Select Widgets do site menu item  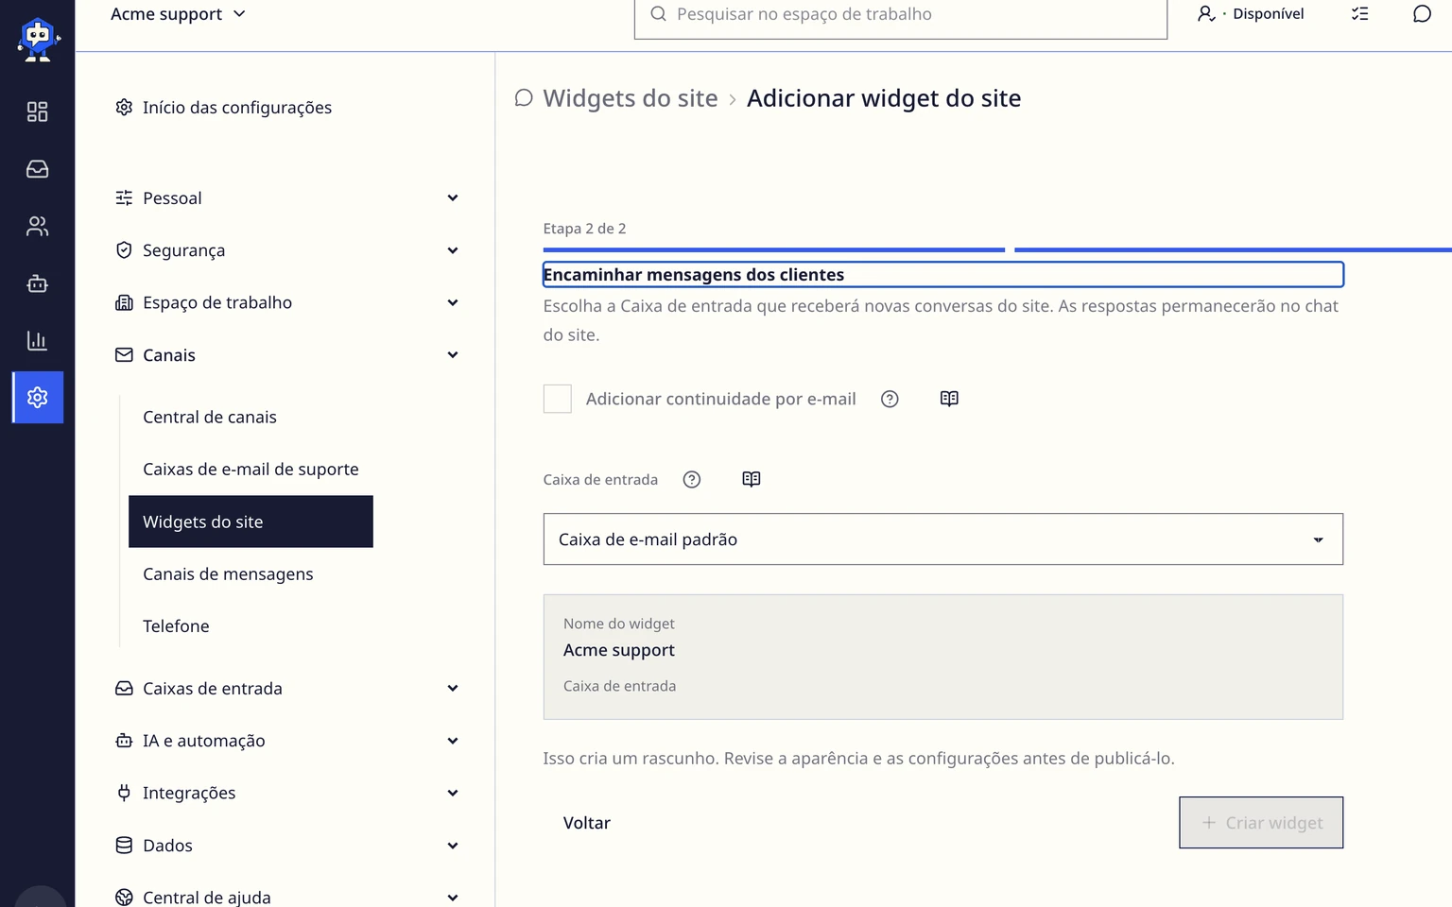click(251, 522)
